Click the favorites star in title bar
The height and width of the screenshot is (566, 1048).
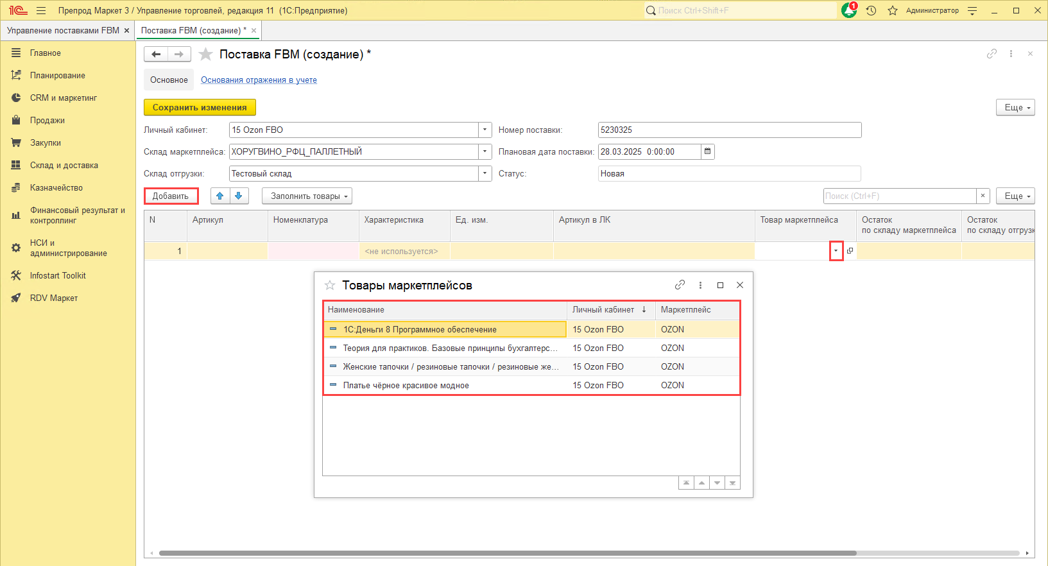(892, 10)
